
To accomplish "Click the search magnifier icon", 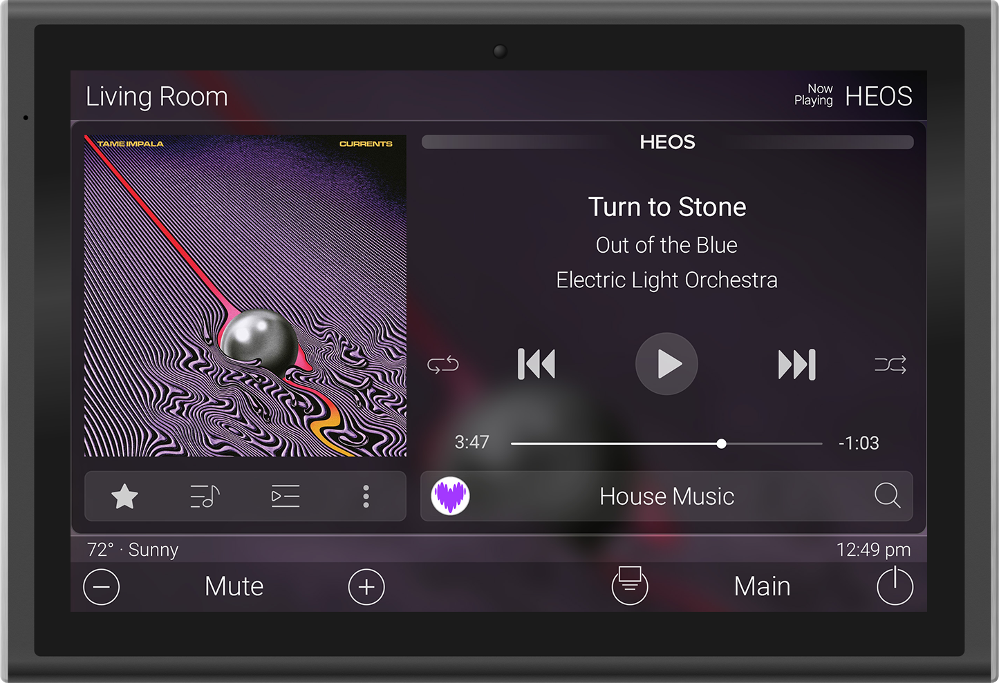I will [887, 496].
